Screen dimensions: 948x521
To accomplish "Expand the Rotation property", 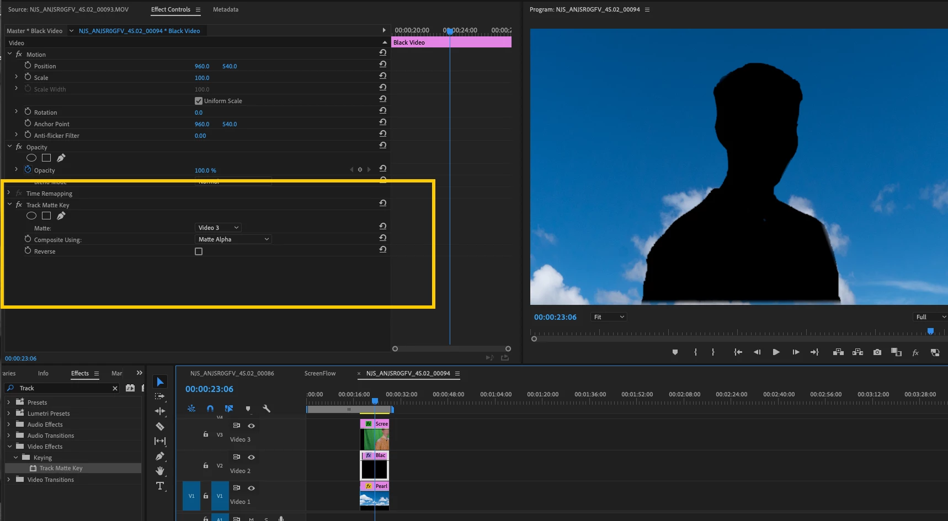I will point(16,112).
